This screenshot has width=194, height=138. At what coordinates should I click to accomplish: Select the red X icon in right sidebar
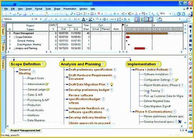(x=190, y=68)
